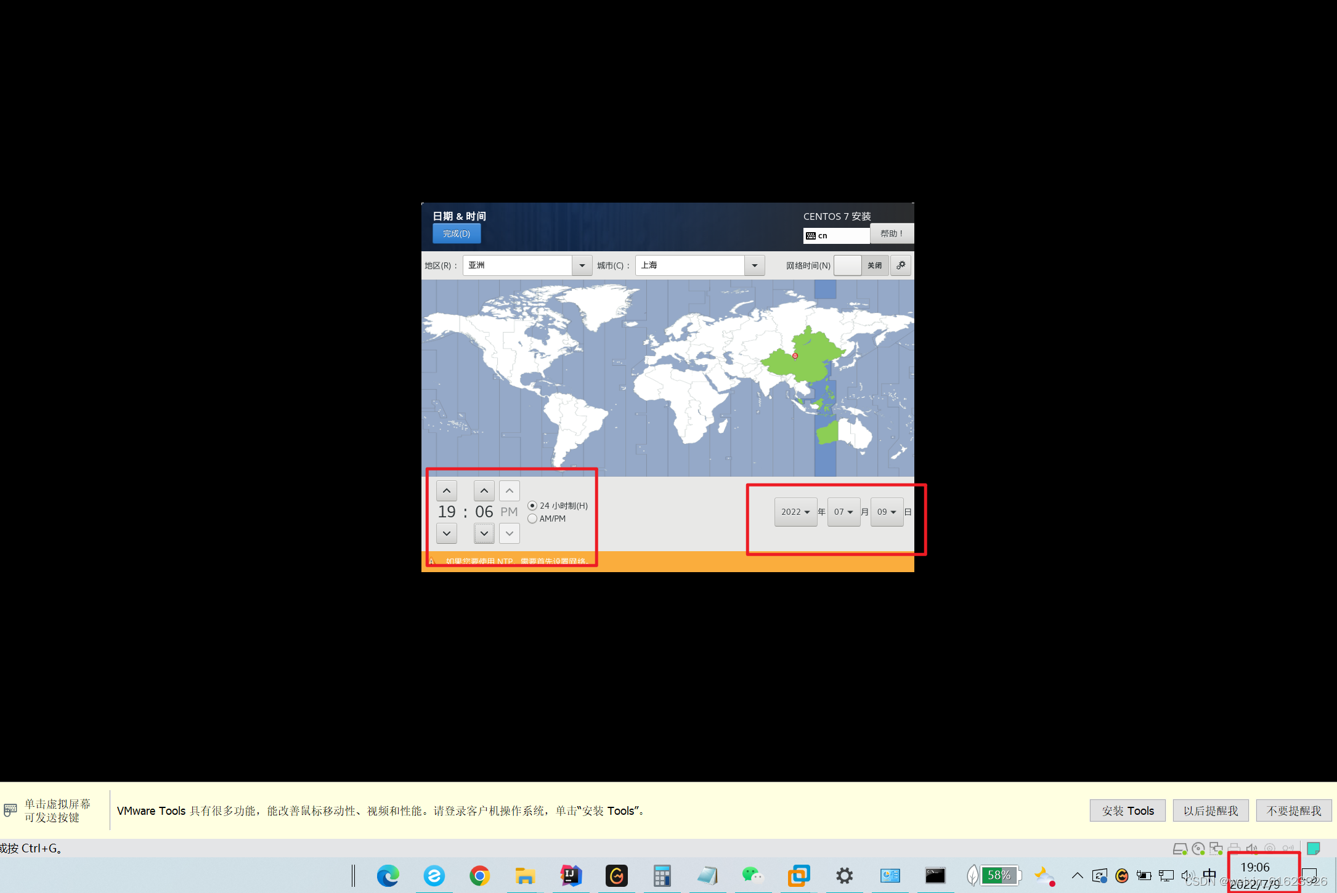Screen dimensions: 1337x893
Task: Click the VMware Workstation taskbar icon
Action: (799, 875)
